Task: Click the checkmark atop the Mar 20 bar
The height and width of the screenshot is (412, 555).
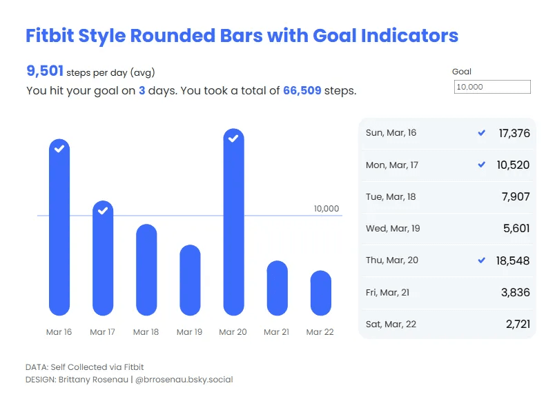Action: (x=233, y=138)
